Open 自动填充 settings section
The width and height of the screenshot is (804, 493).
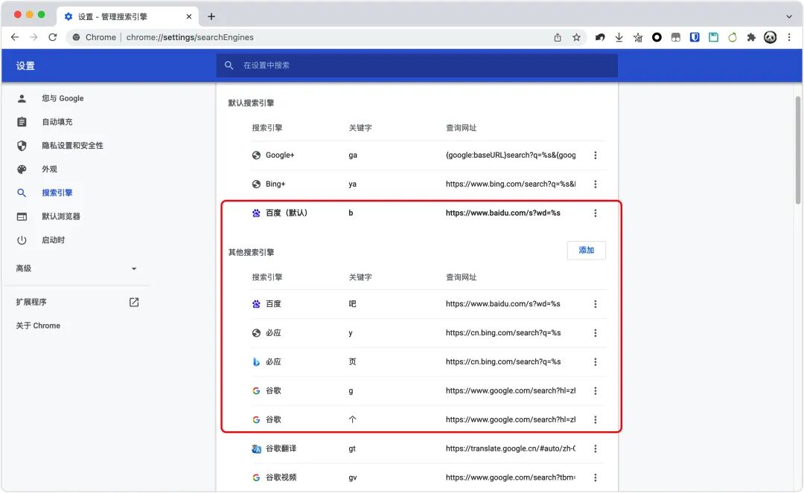[x=57, y=122]
